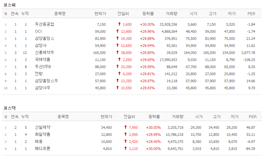Image resolution: width=262 pixels, height=157 pixels.
Task: Click 등락률 column header in 코스피 table
Action: [x=148, y=14]
